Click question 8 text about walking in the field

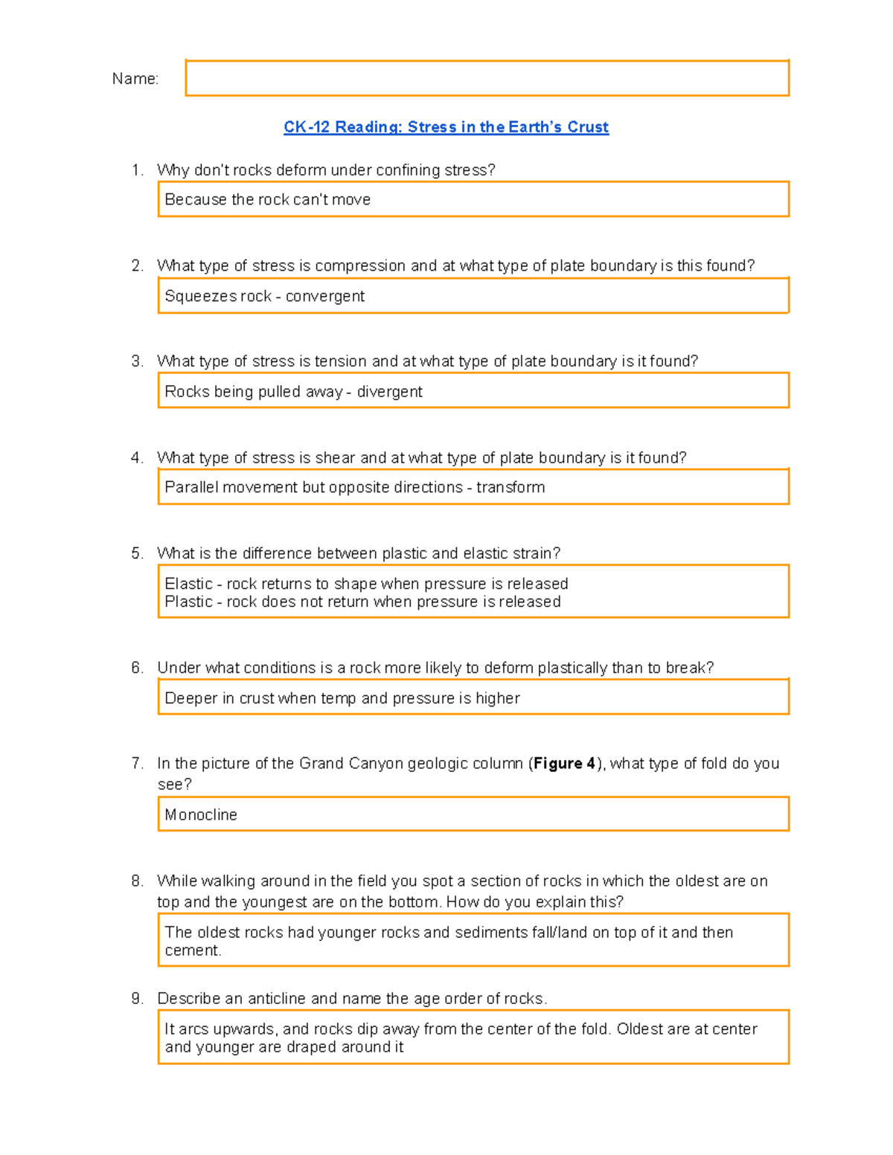pos(461,881)
